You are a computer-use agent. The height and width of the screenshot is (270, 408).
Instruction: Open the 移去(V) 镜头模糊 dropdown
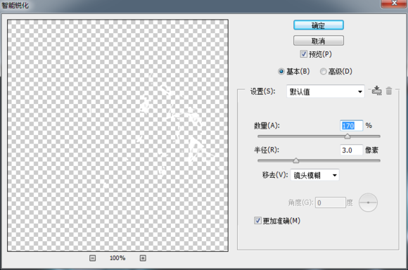point(315,175)
